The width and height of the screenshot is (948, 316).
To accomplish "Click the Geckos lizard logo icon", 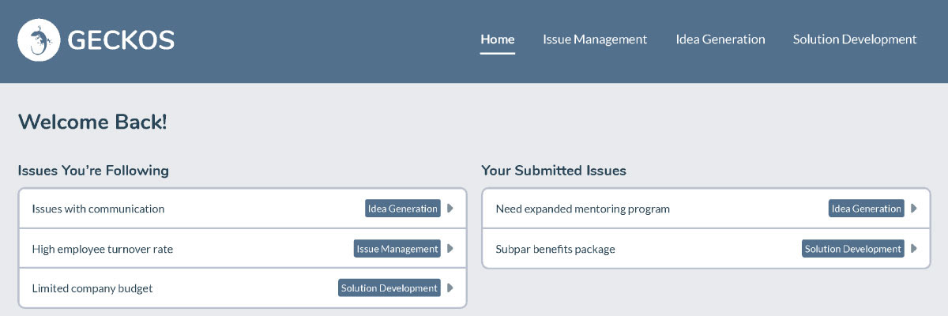I will 39,39.
